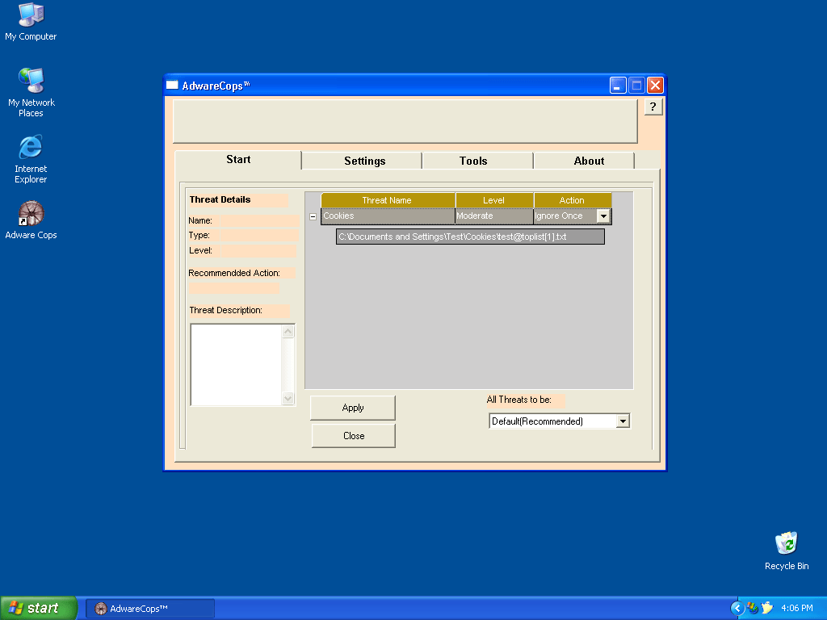The image size is (827, 620).
Task: Click Threat Description scrollbar down arrow
Action: coord(288,398)
